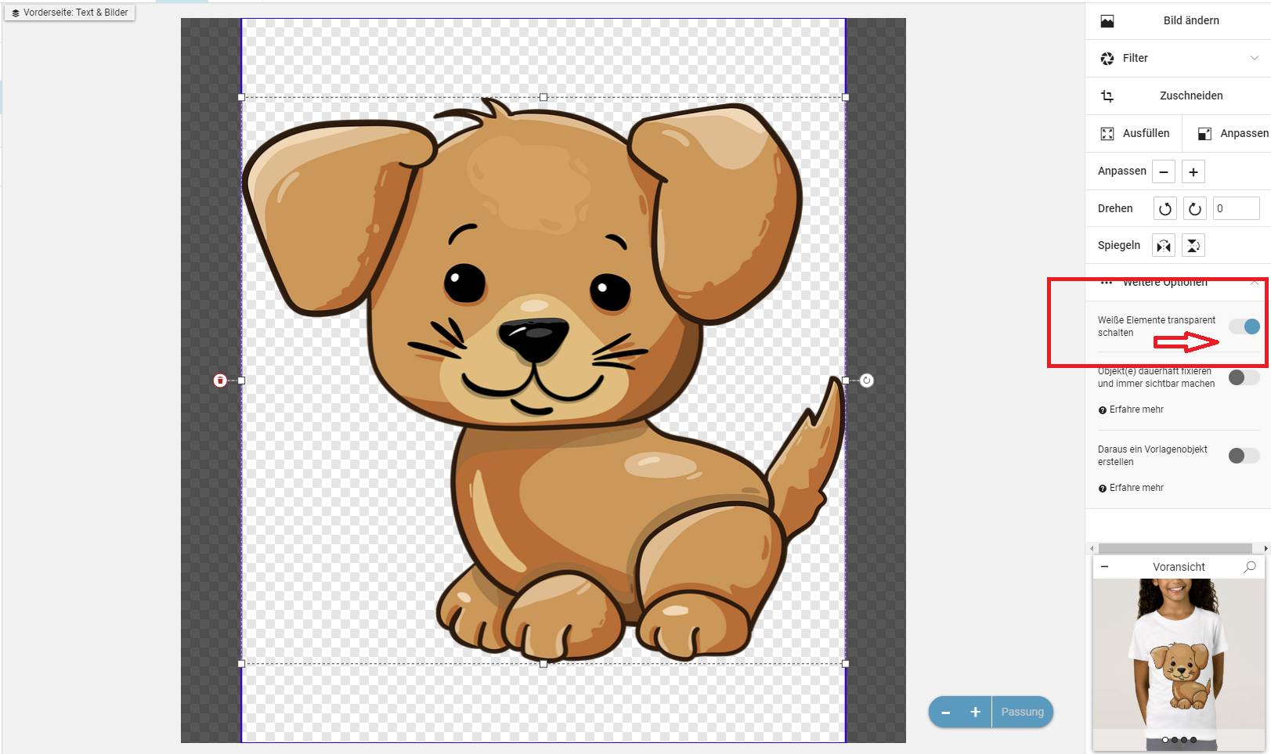This screenshot has width=1271, height=754.
Task: Click the Zuschneiden label
Action: 1191,96
